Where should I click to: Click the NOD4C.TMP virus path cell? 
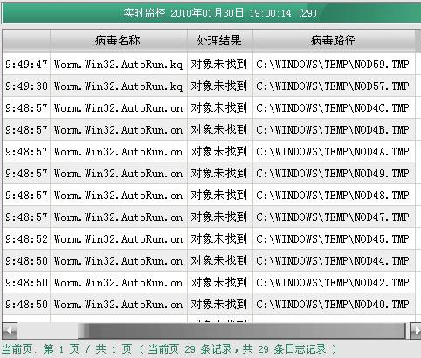point(334,107)
